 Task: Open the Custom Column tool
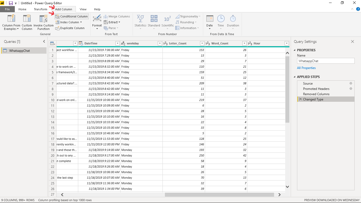pos(27,19)
